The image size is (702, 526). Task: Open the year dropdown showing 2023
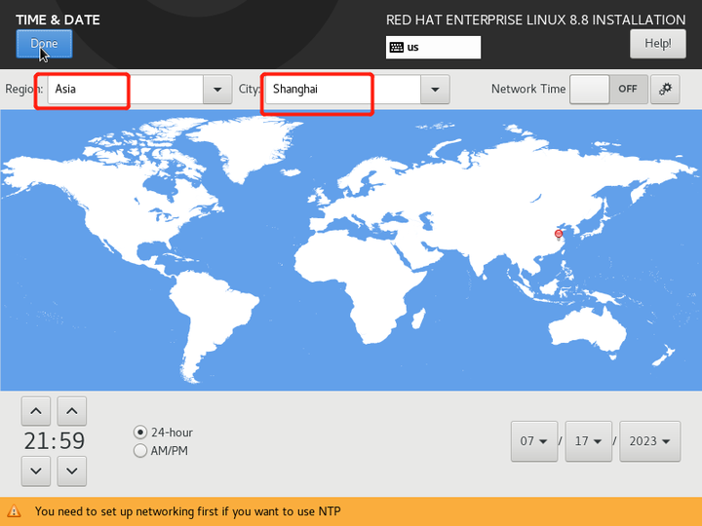[x=649, y=441]
